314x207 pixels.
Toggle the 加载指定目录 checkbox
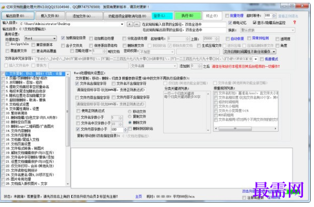63,38
